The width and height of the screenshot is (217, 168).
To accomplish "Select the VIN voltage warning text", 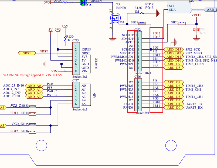I will click(x=32, y=75).
